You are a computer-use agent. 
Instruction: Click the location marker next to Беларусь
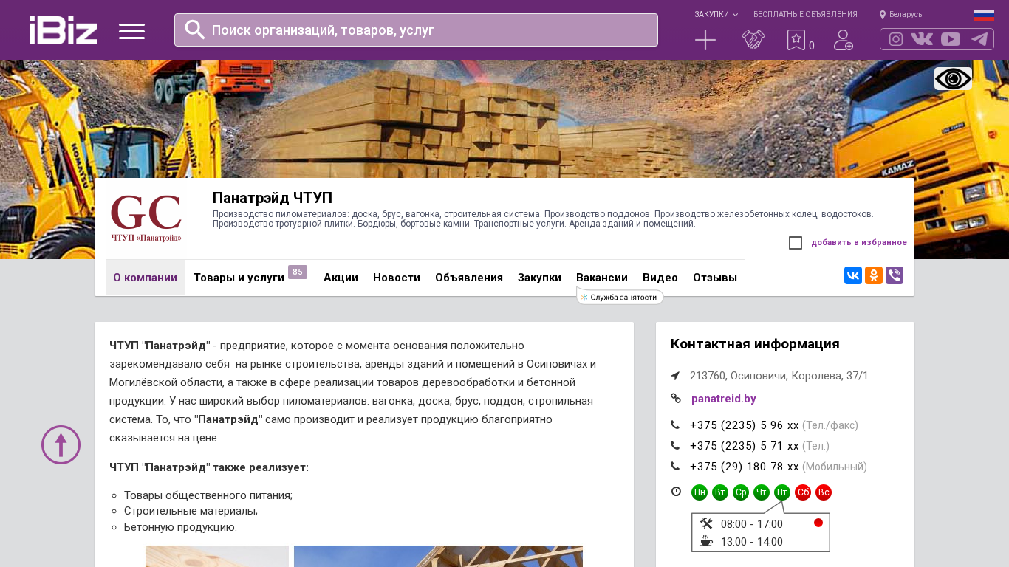click(x=883, y=15)
